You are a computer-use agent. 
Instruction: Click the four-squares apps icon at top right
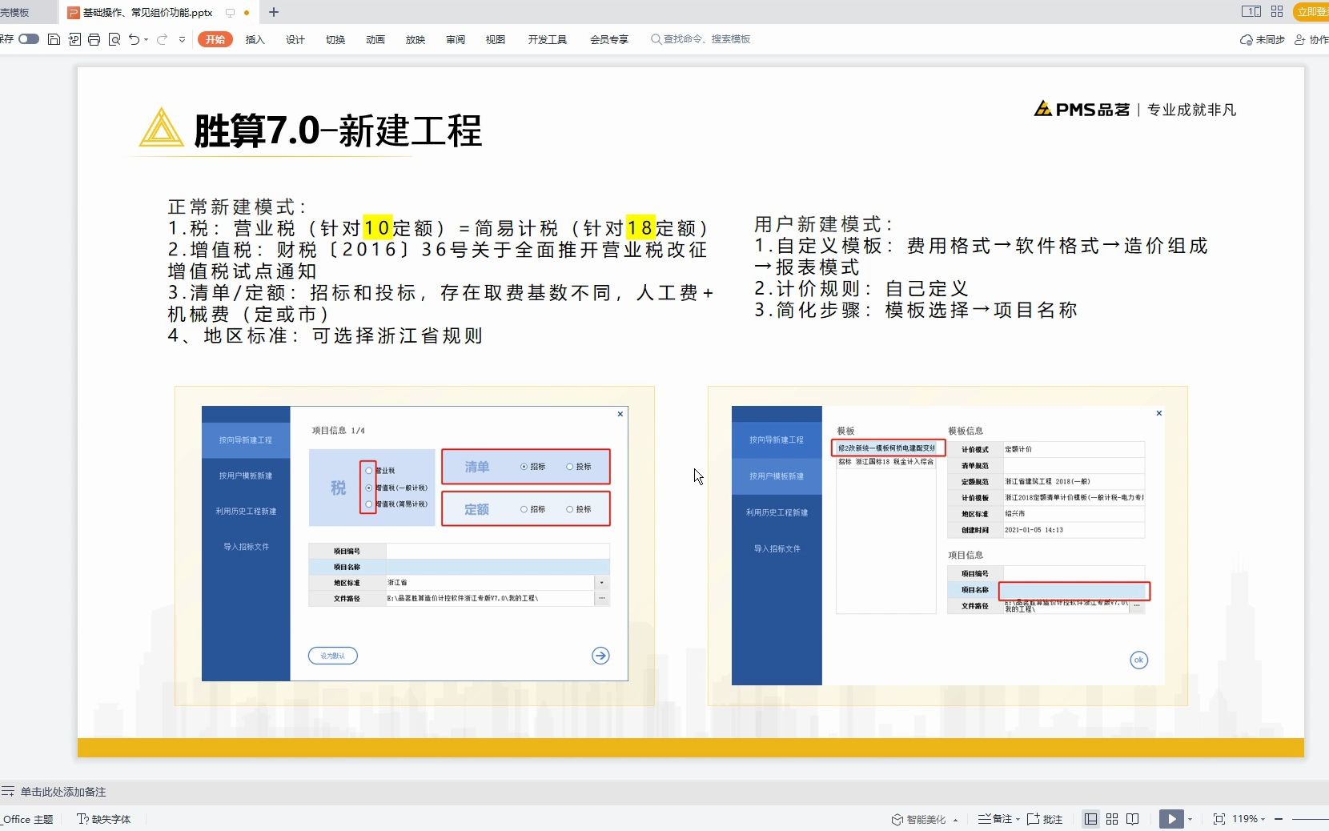(x=1277, y=11)
